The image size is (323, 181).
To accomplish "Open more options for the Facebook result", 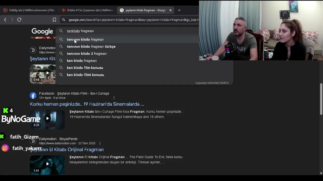I will (114, 98).
